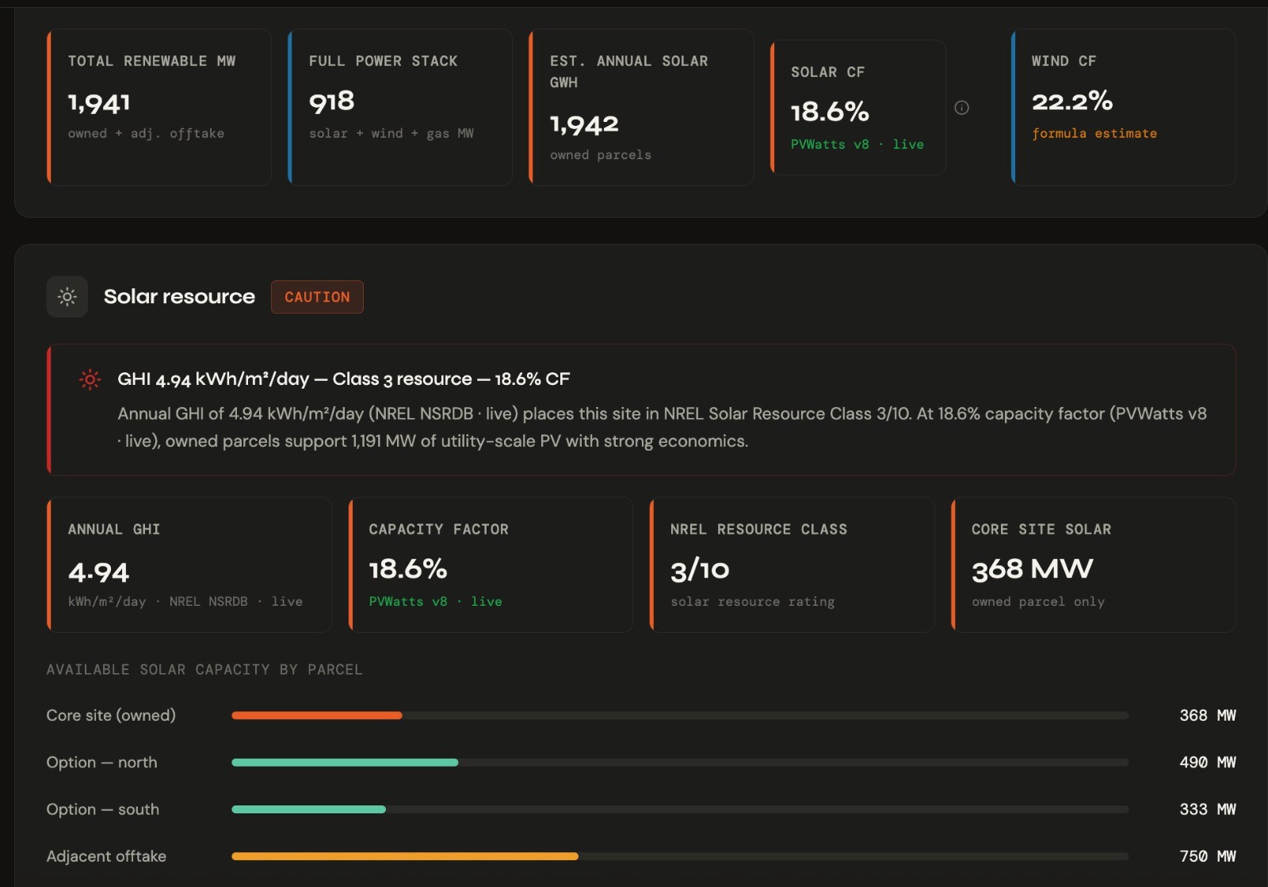Screen dimensions: 1268x887
Task: Select the Adjacent offtake capacity bar
Action: pos(680,856)
